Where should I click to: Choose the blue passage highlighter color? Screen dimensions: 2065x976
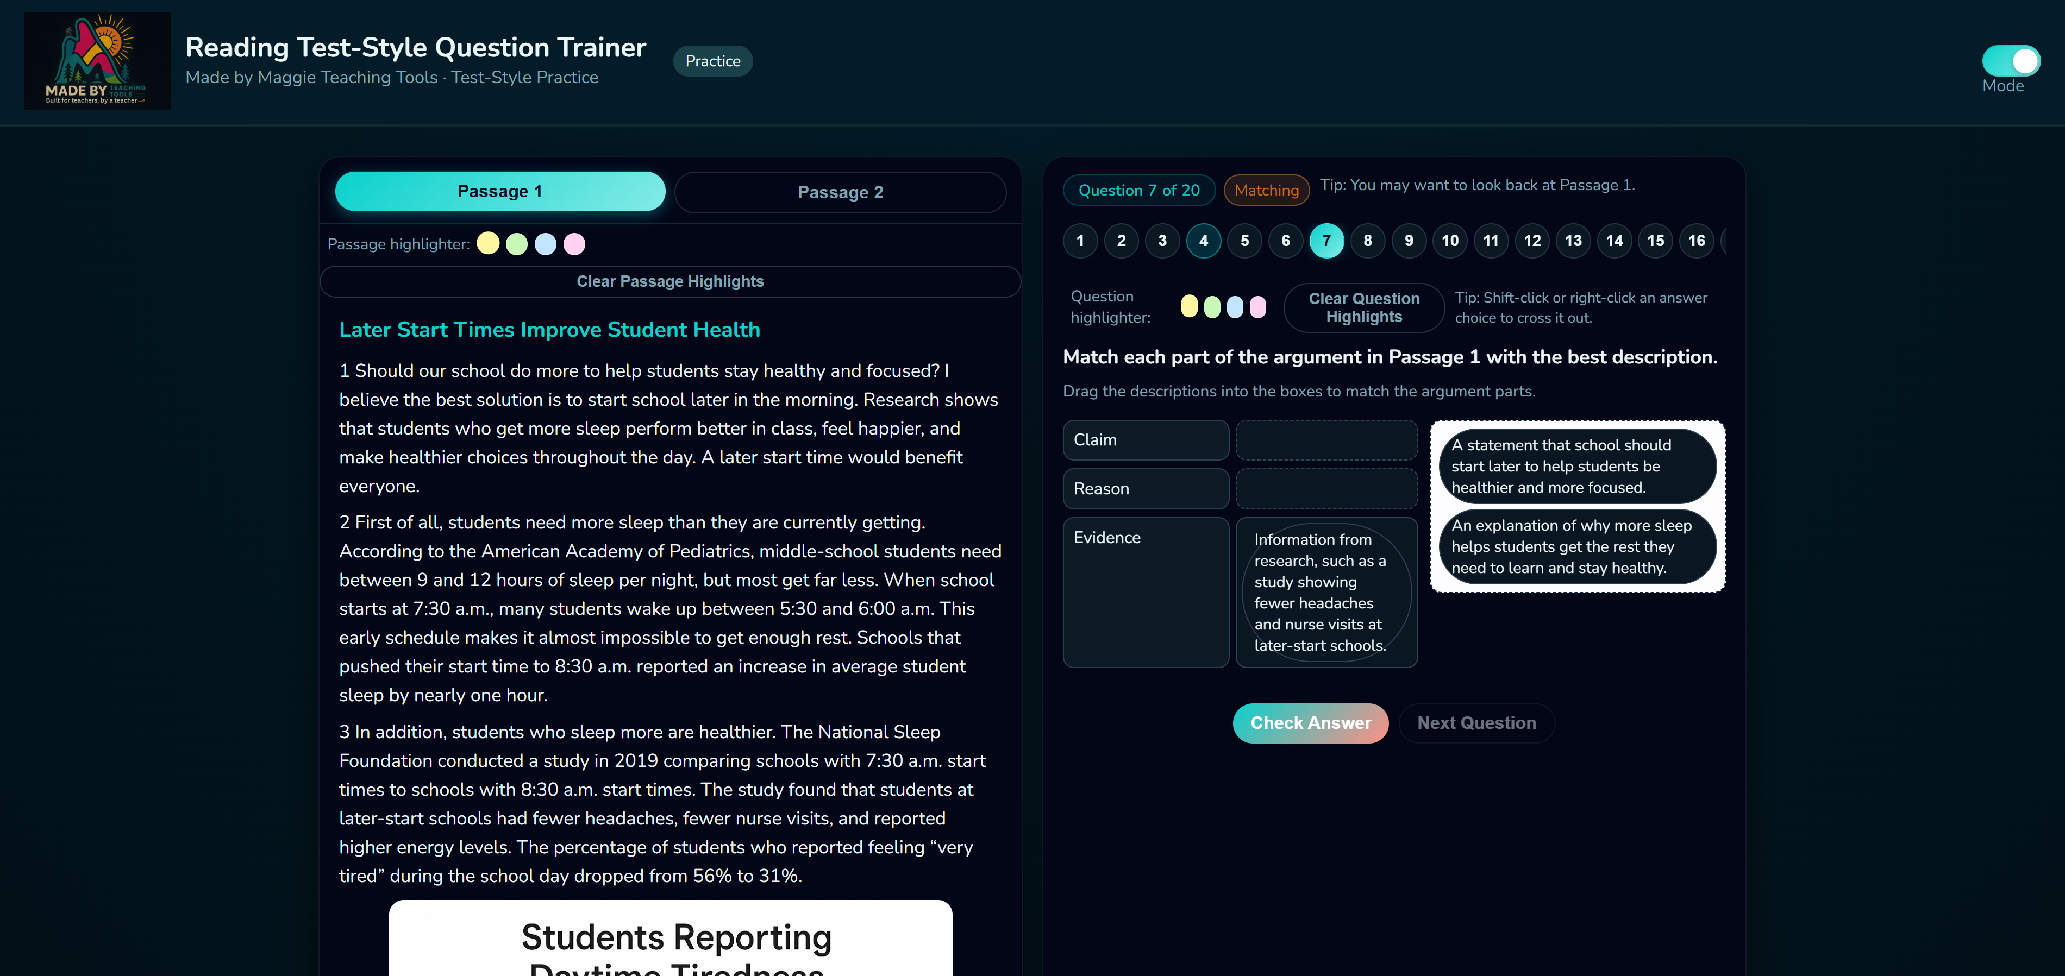point(545,244)
